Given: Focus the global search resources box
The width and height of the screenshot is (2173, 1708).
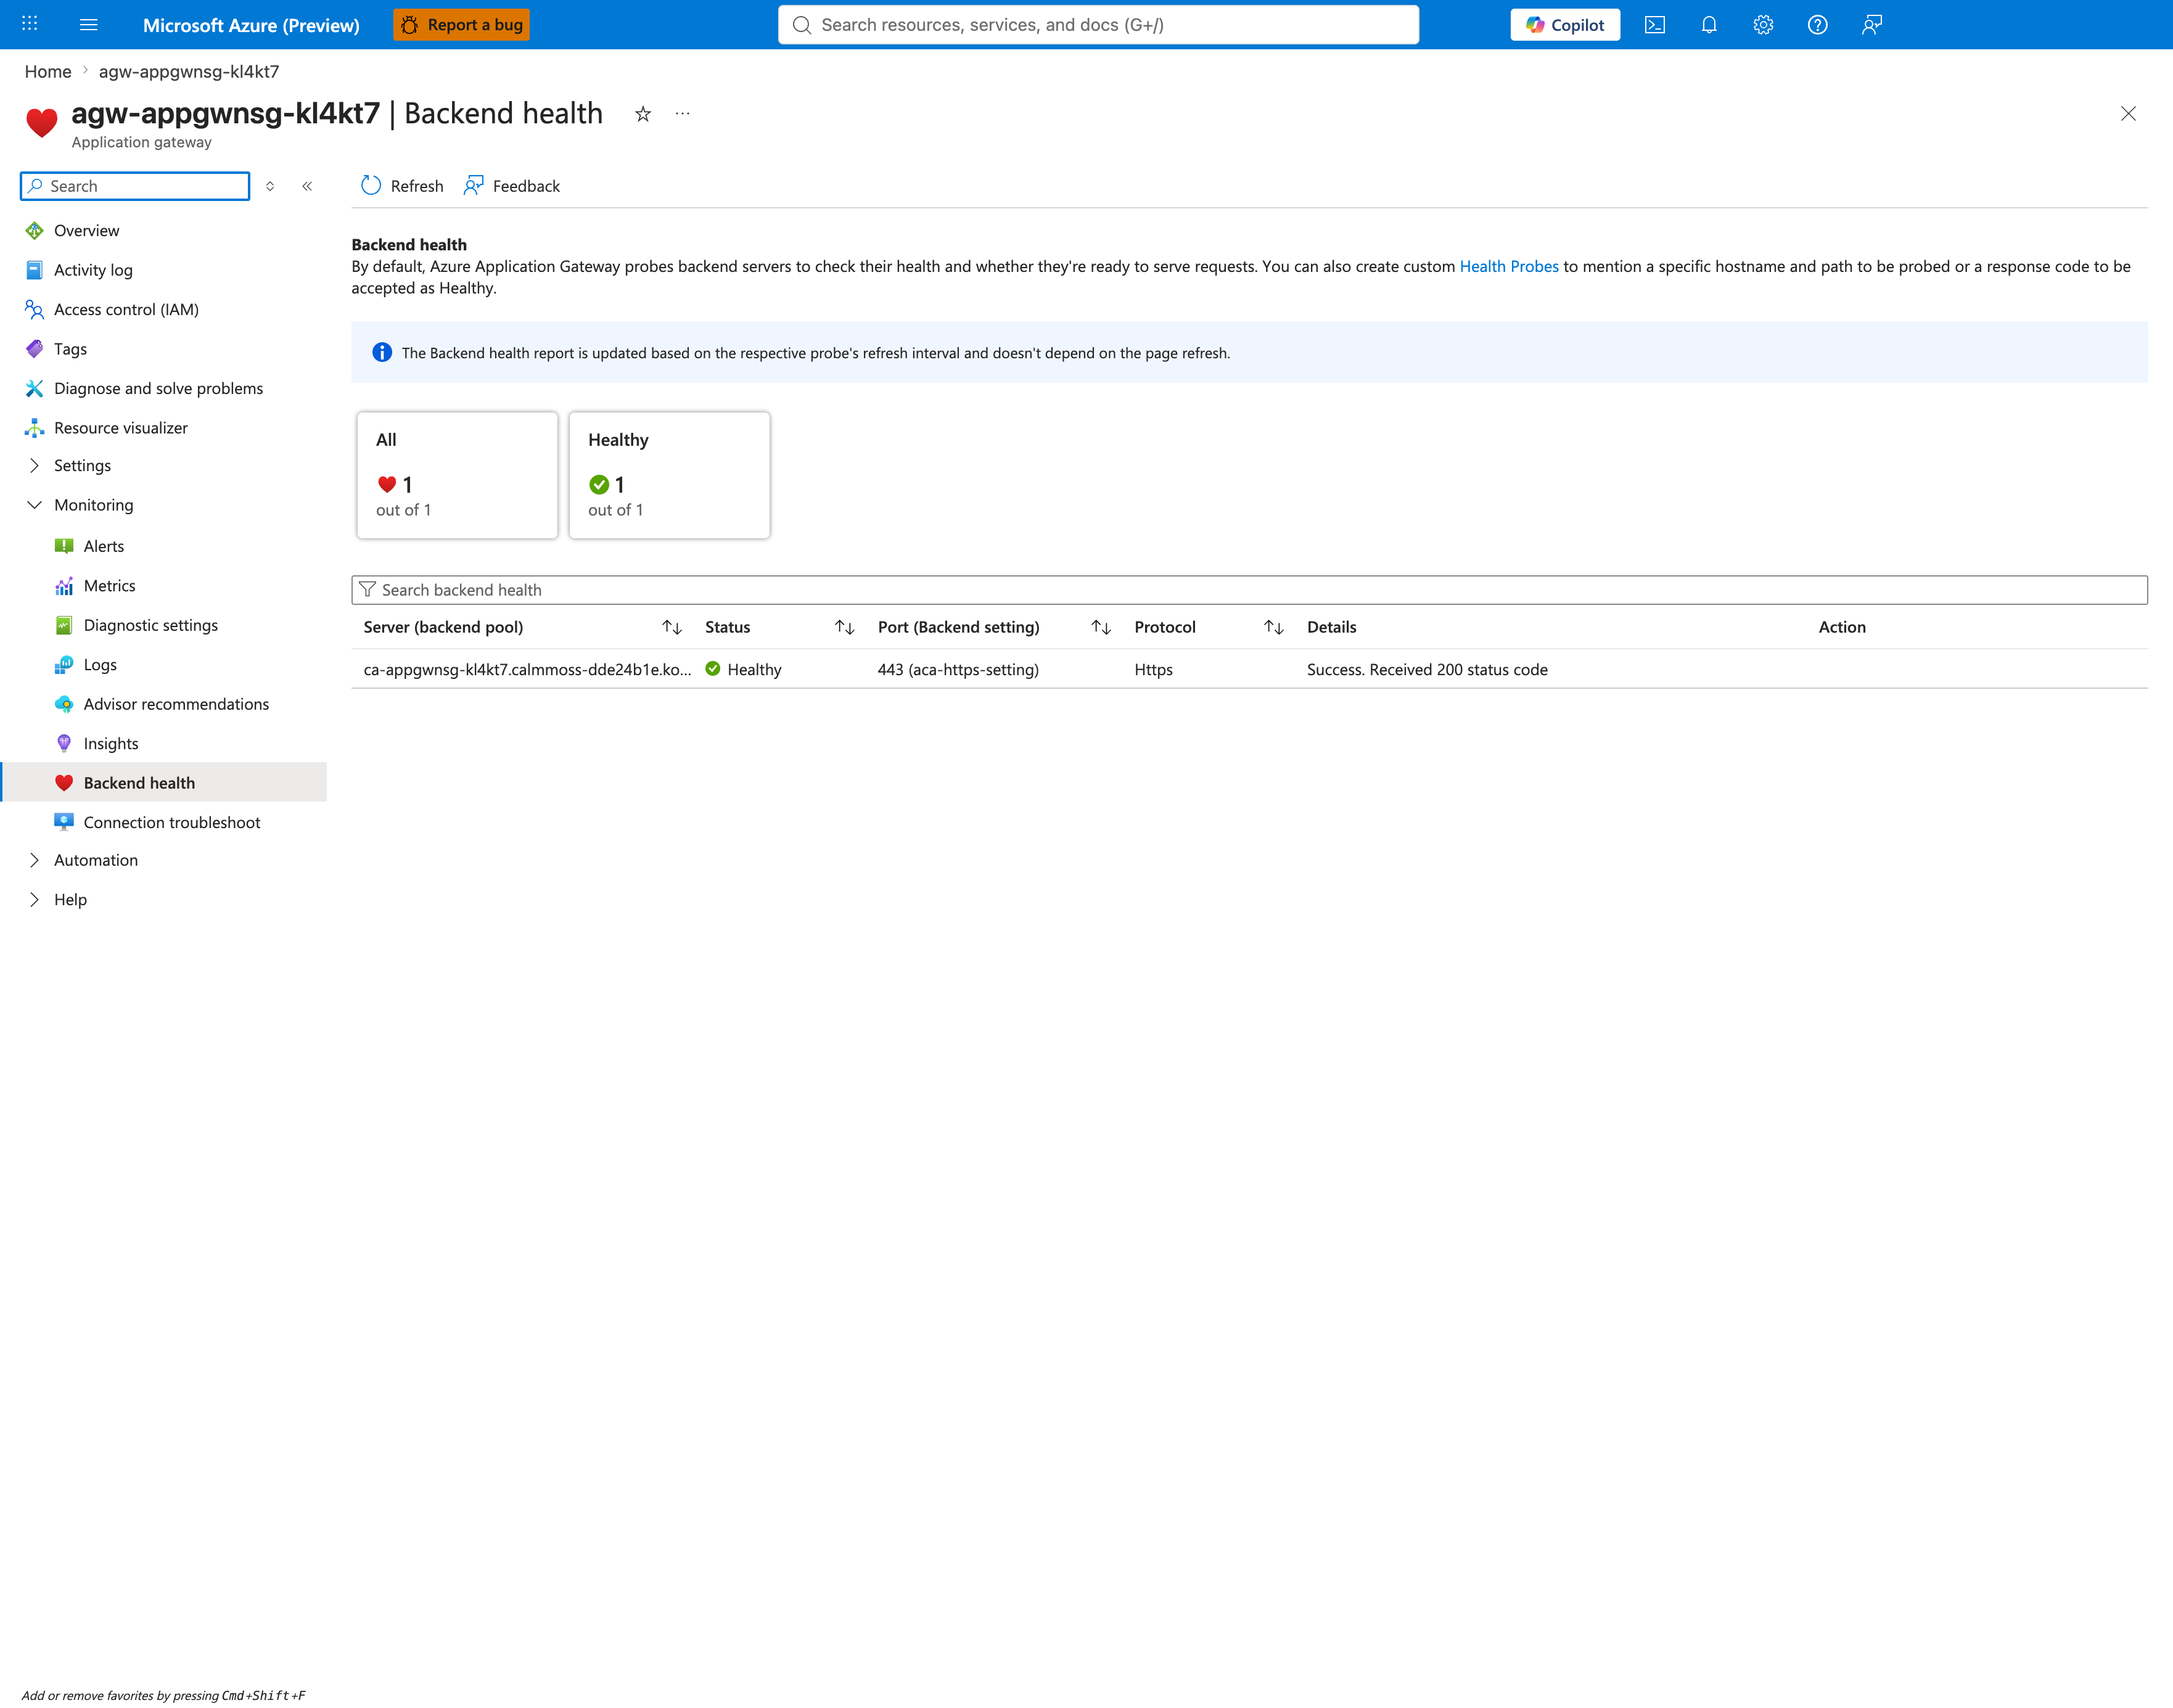Looking at the screenshot, I should tap(1098, 25).
